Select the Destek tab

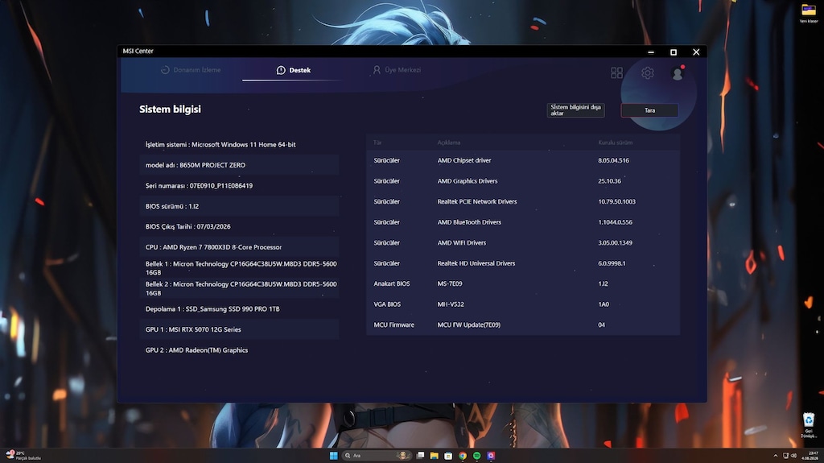click(x=293, y=70)
